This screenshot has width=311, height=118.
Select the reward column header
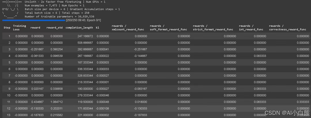pos(35,28)
